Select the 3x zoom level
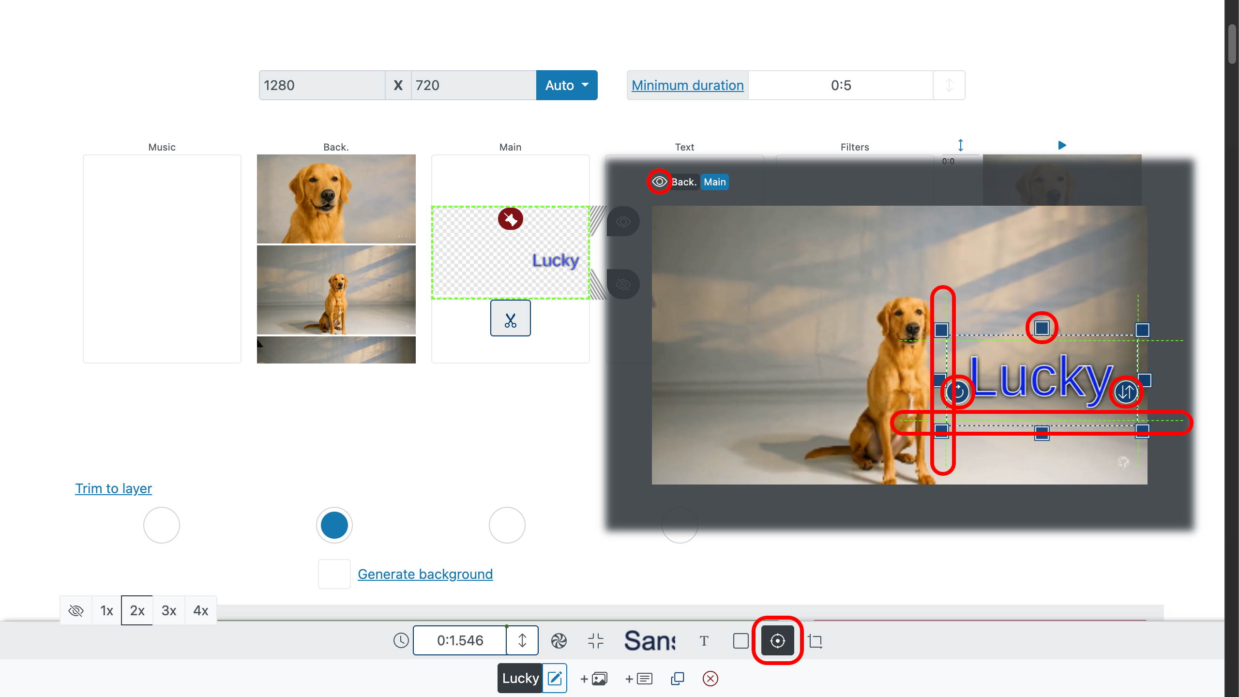1239x697 pixels. tap(168, 610)
